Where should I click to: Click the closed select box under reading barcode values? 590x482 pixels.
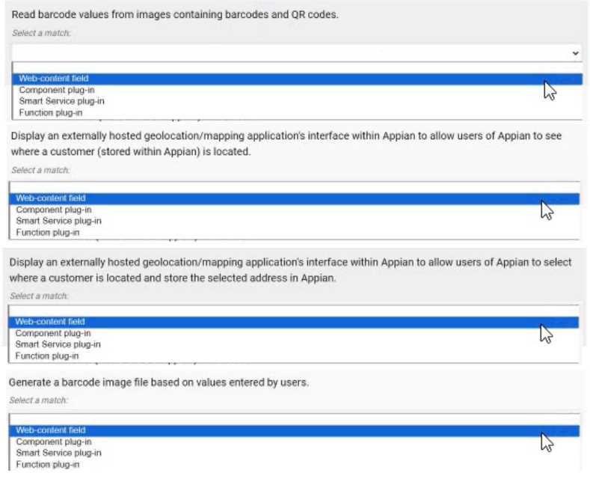(292, 53)
